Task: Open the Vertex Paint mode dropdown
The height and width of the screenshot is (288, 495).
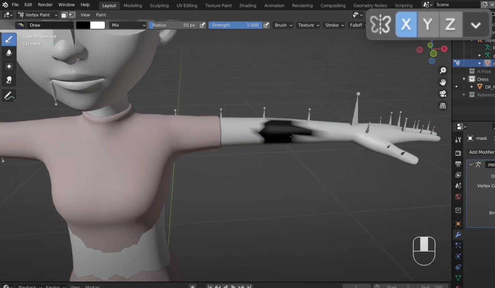Action: point(37,15)
